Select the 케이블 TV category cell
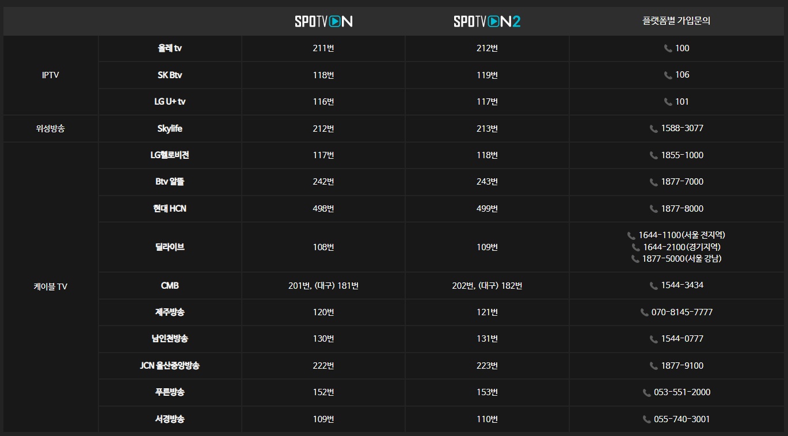Screen dimensions: 788x436 click(x=51, y=286)
